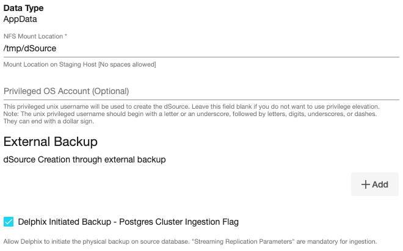Click the NFS Mount Location field label

click(x=32, y=37)
